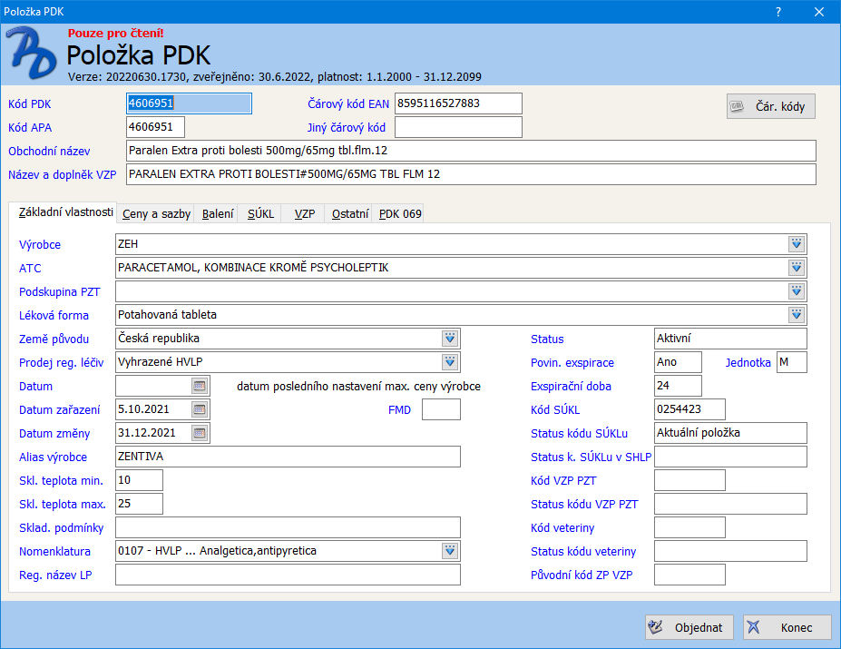Open the Ceny a sazby tab
The image size is (841, 649).
click(x=156, y=214)
